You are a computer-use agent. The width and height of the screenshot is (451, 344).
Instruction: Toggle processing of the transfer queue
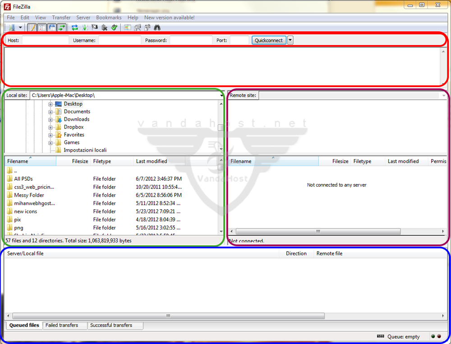85,28
